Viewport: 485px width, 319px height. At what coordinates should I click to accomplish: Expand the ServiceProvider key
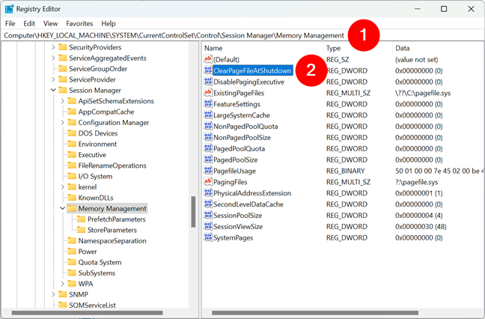click(x=53, y=79)
